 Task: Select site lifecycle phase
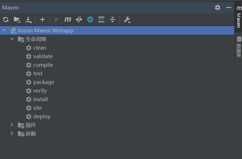[38, 108]
